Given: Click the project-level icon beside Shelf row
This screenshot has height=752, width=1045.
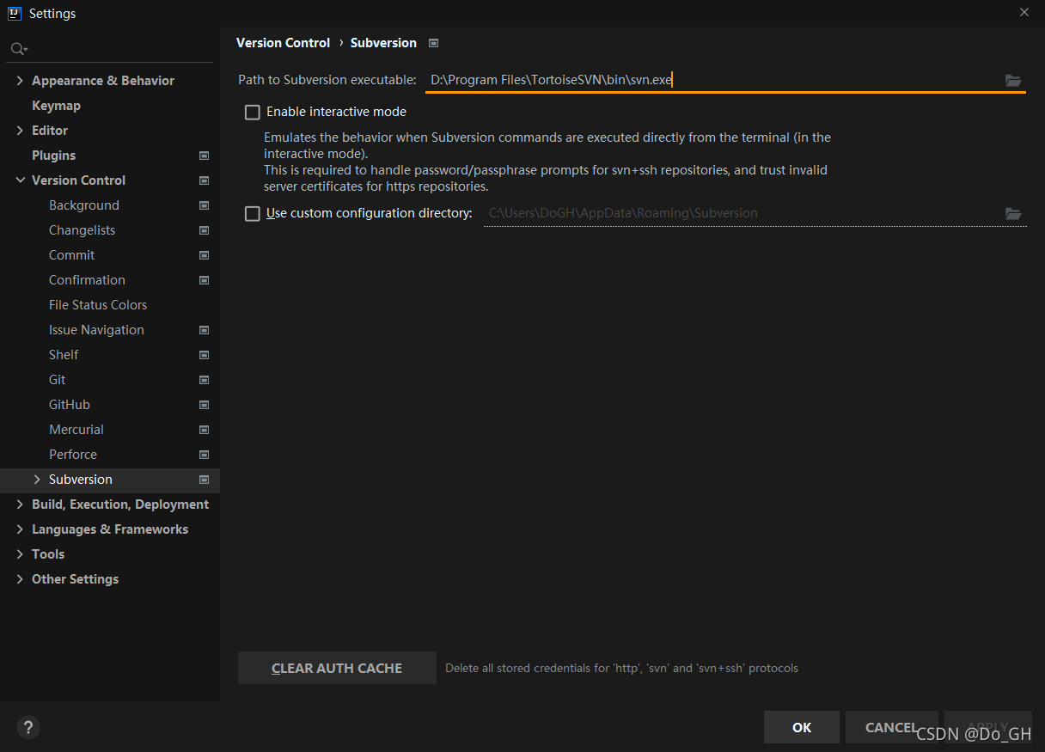Looking at the screenshot, I should 205,355.
